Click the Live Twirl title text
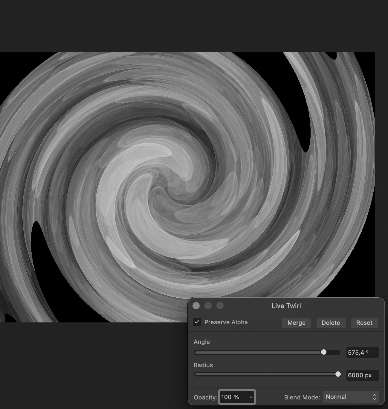 click(x=286, y=306)
